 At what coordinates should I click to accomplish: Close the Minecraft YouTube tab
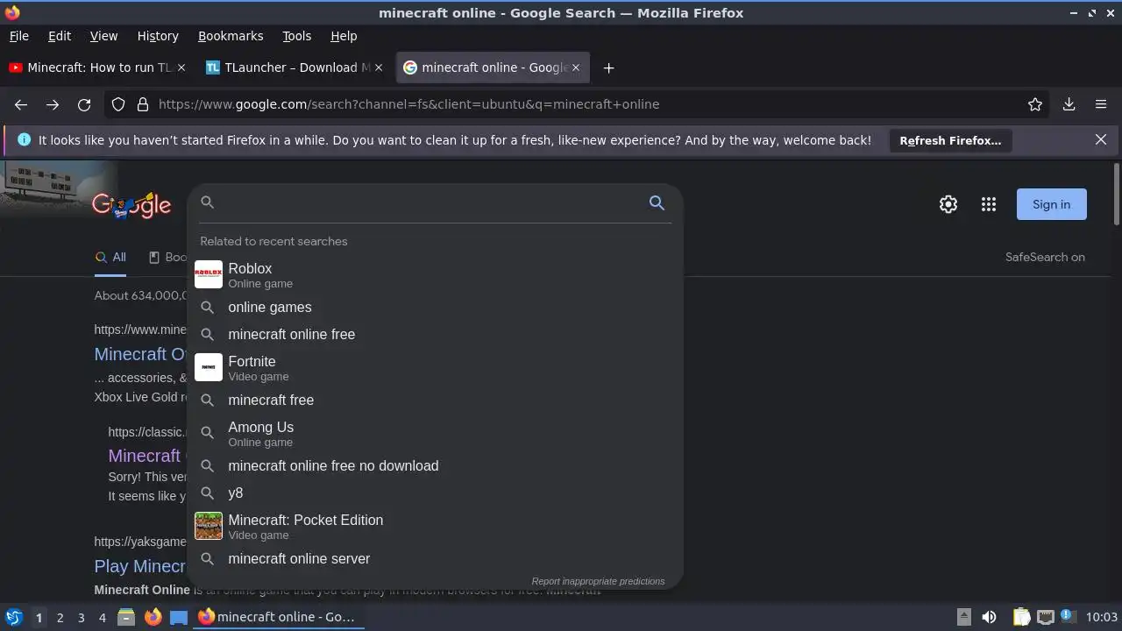[181, 67]
